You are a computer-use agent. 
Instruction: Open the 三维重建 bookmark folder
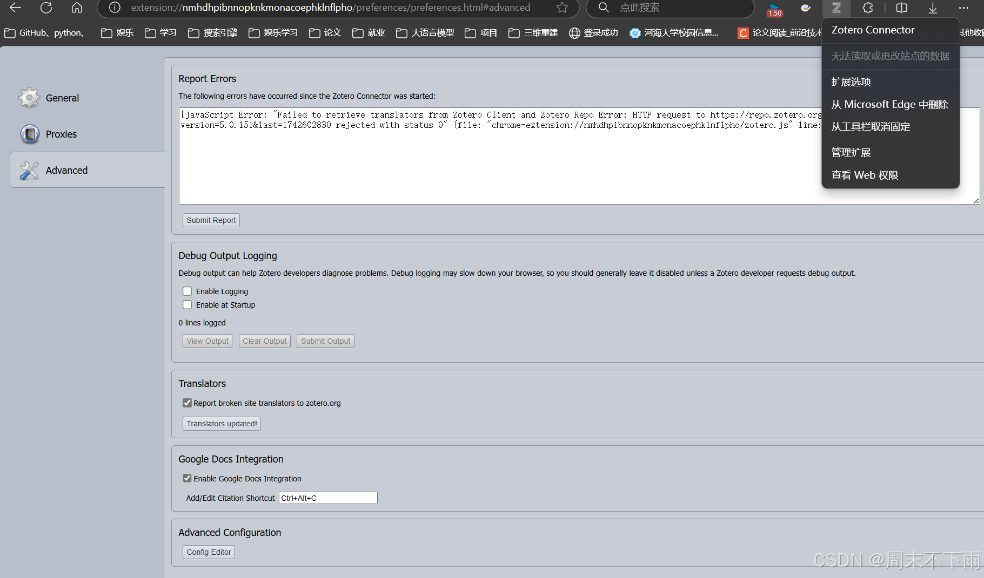(533, 33)
